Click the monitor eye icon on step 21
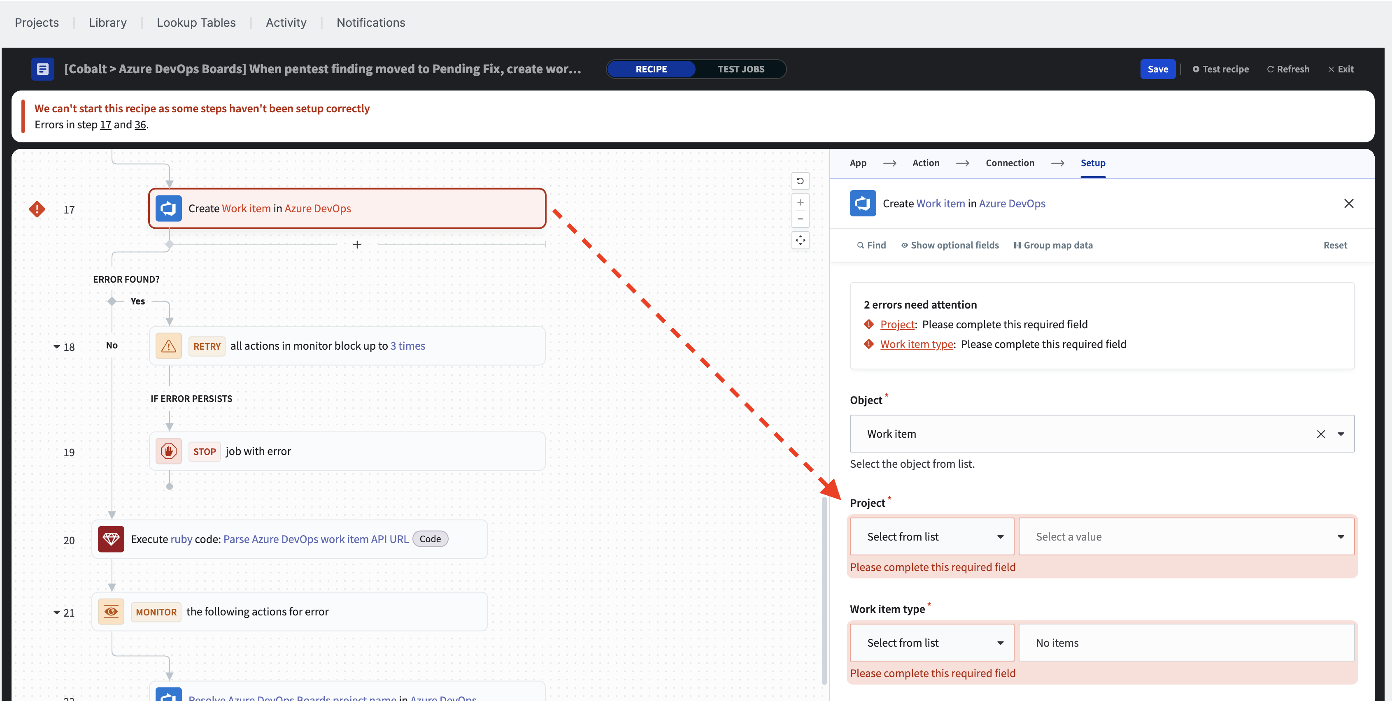Image resolution: width=1392 pixels, height=701 pixels. pyautogui.click(x=111, y=612)
